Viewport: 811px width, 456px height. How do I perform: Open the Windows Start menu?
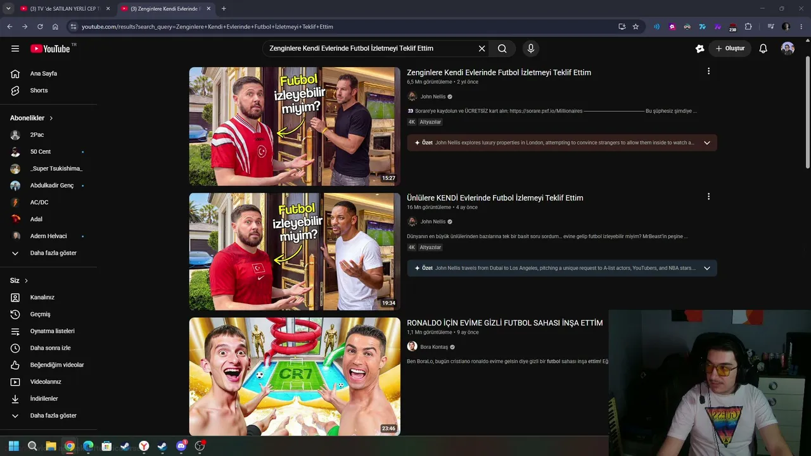click(13, 446)
